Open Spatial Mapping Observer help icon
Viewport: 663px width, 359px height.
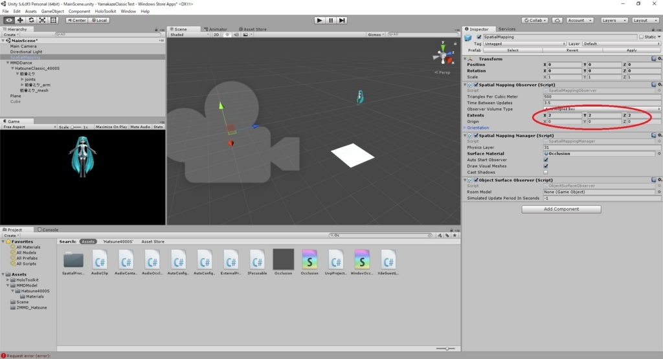[654, 85]
